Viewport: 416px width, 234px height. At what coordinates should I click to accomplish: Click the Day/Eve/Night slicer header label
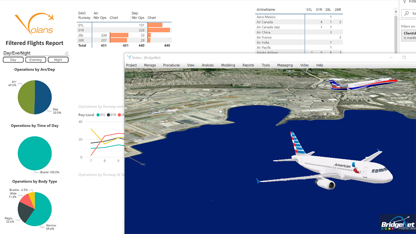(17, 53)
